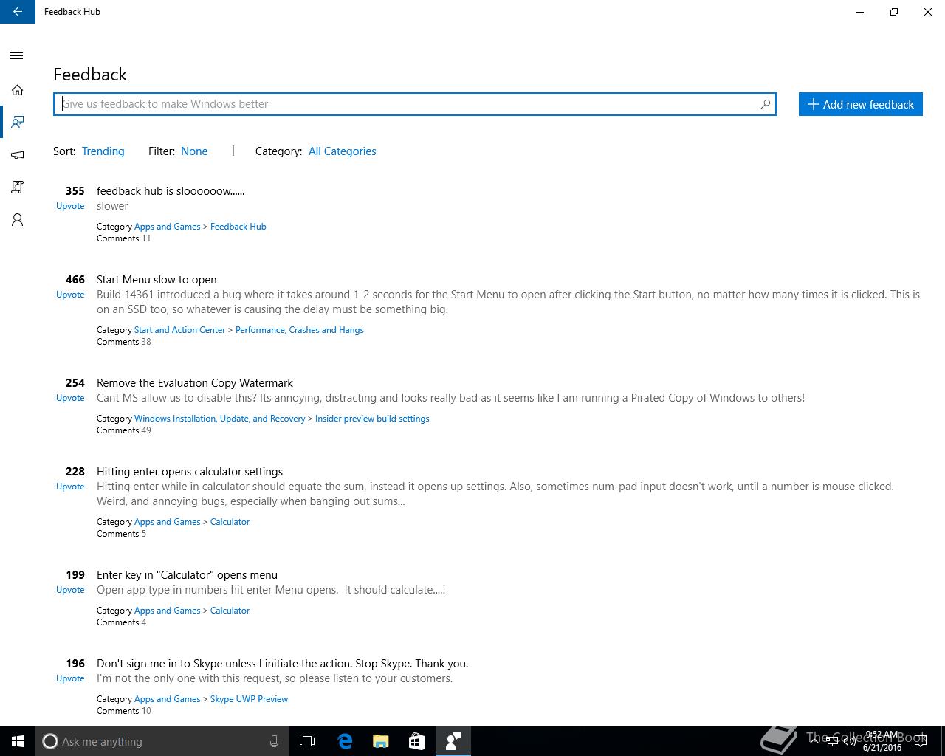
Task: Click 'Apps and Games' link under the 355-vote item
Action: pos(167,227)
